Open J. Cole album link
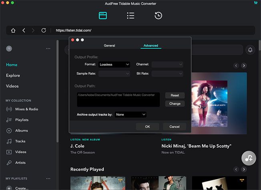 [x=77, y=146]
